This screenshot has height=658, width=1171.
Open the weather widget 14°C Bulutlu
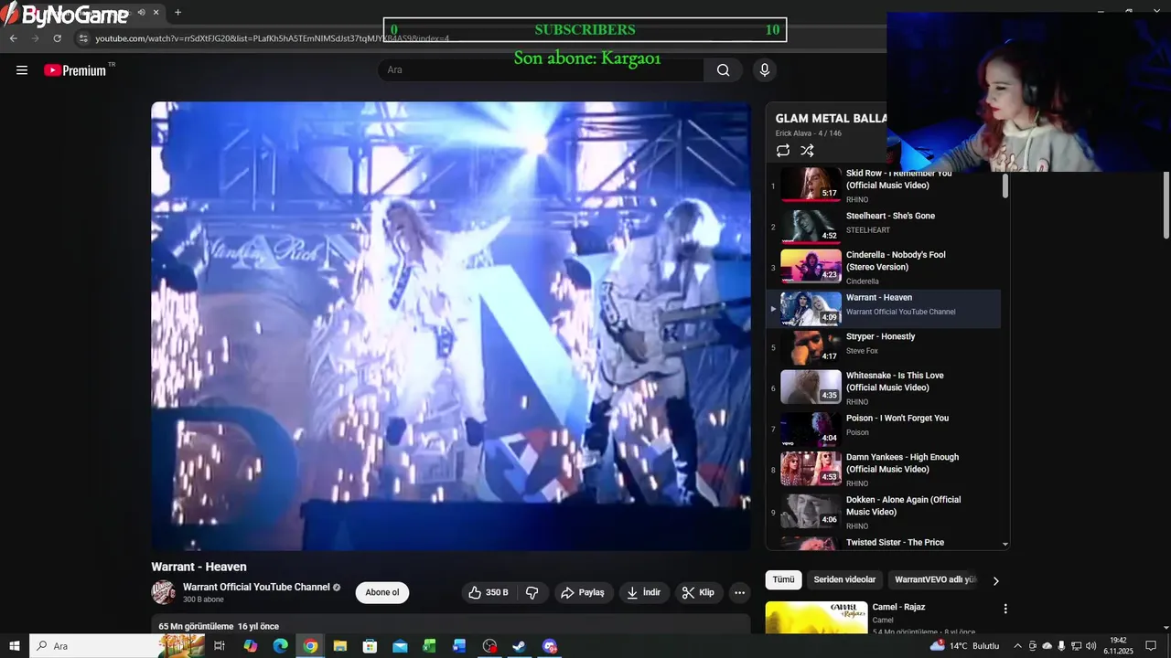point(965,646)
